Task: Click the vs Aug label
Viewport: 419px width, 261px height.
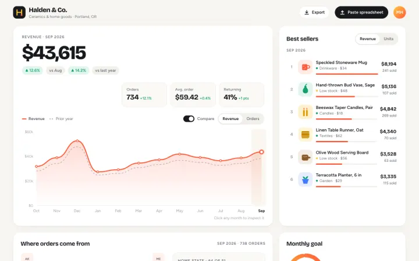Action: pyautogui.click(x=55, y=71)
